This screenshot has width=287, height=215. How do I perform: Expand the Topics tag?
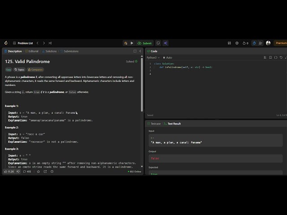pyautogui.click(x=19, y=70)
